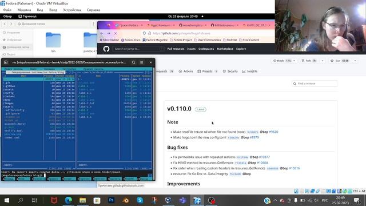Open the Fedora Docs bookmark

[131, 40]
